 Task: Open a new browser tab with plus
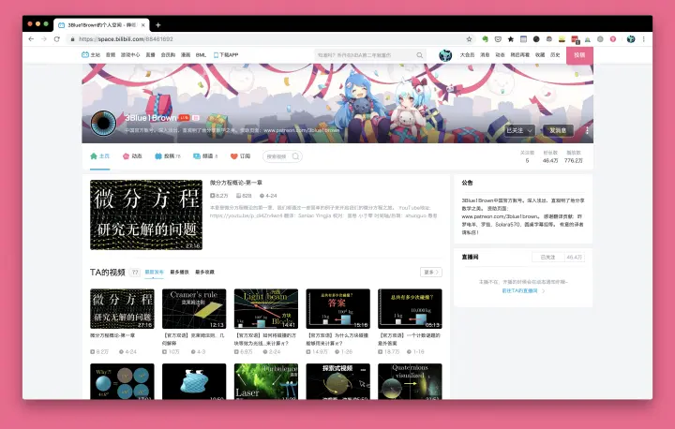pyautogui.click(x=158, y=25)
